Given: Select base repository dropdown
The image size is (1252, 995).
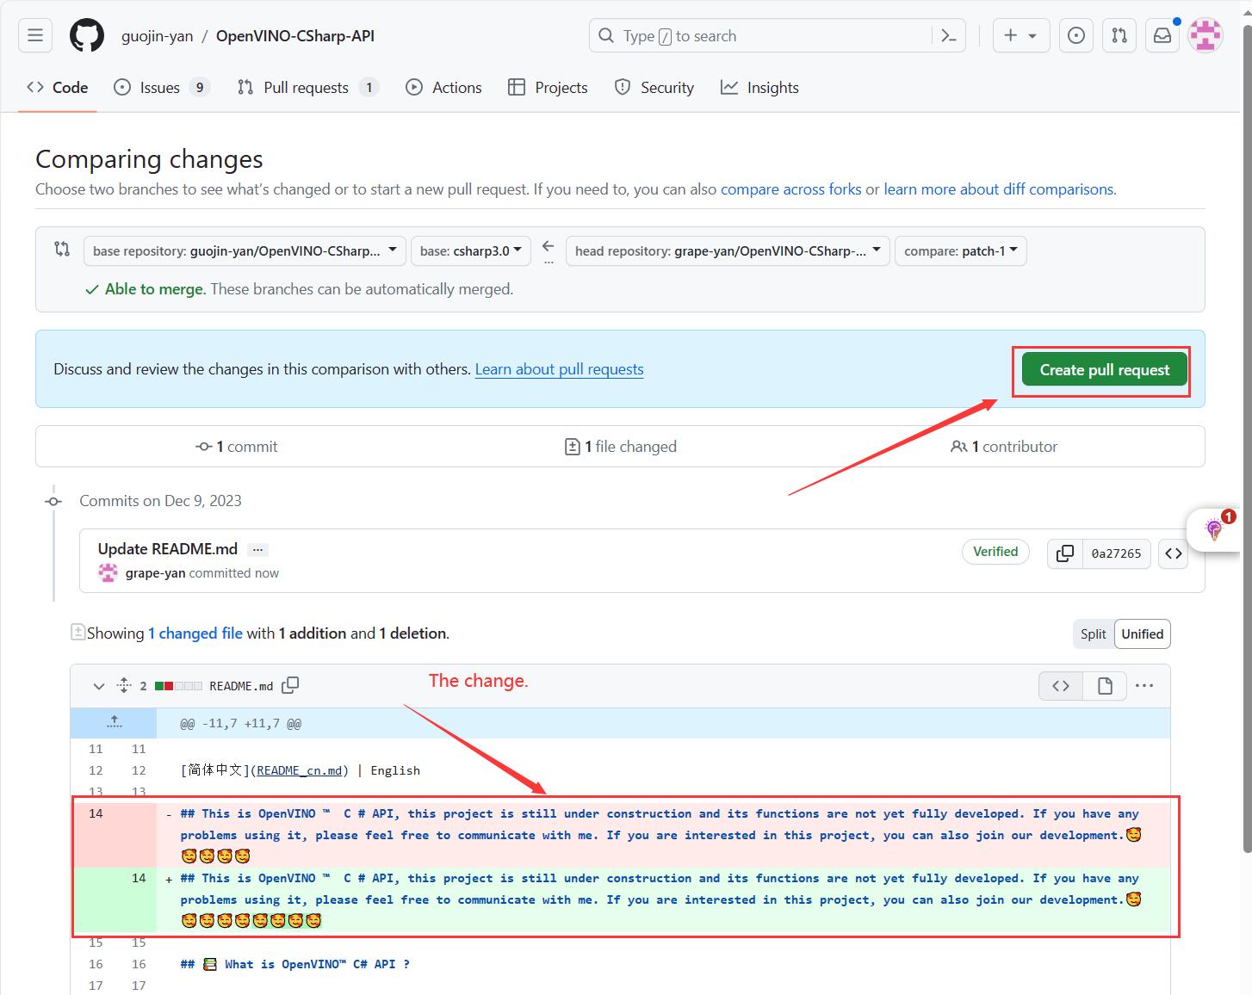Looking at the screenshot, I should [x=245, y=250].
